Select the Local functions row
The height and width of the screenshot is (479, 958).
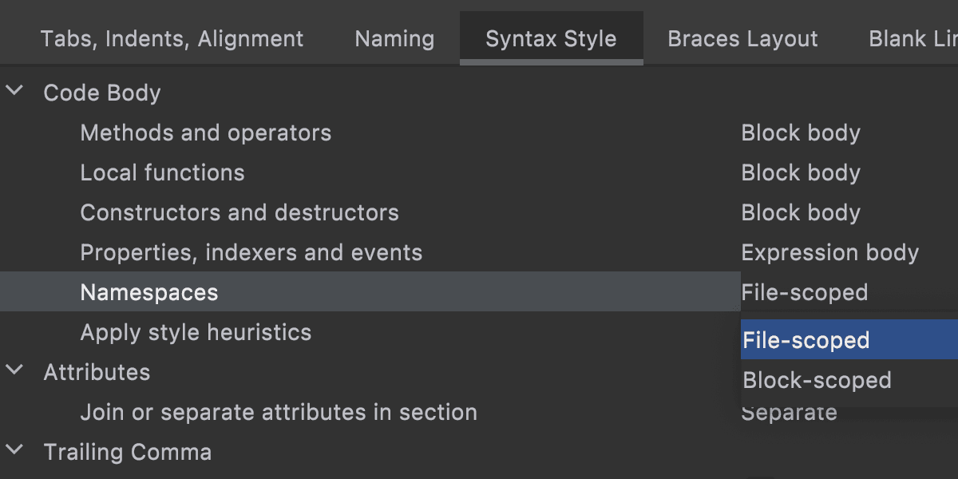[x=479, y=172]
